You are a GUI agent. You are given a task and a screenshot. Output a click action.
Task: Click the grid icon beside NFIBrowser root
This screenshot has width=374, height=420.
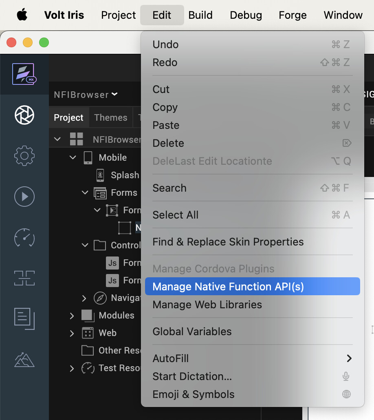point(76,139)
